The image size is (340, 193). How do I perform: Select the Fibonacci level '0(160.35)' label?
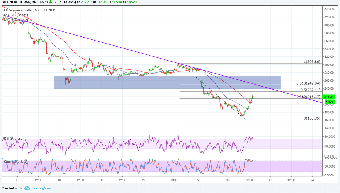pyautogui.click(x=312, y=118)
